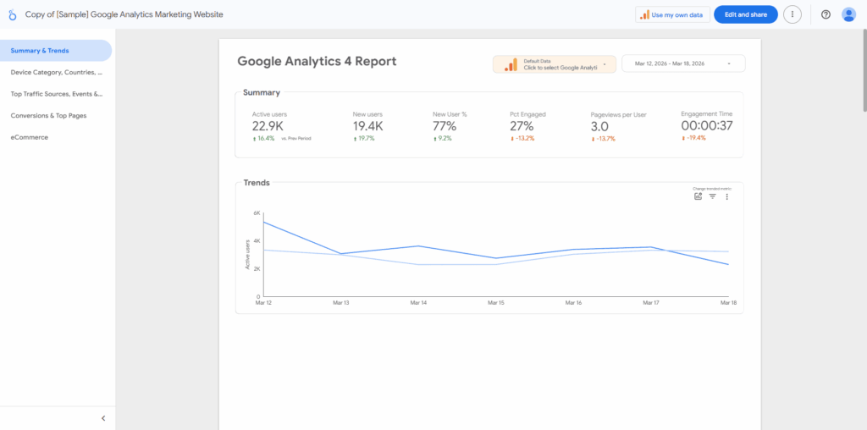
Task: Open Top Traffic Sources, Events page
Action: (x=56, y=94)
